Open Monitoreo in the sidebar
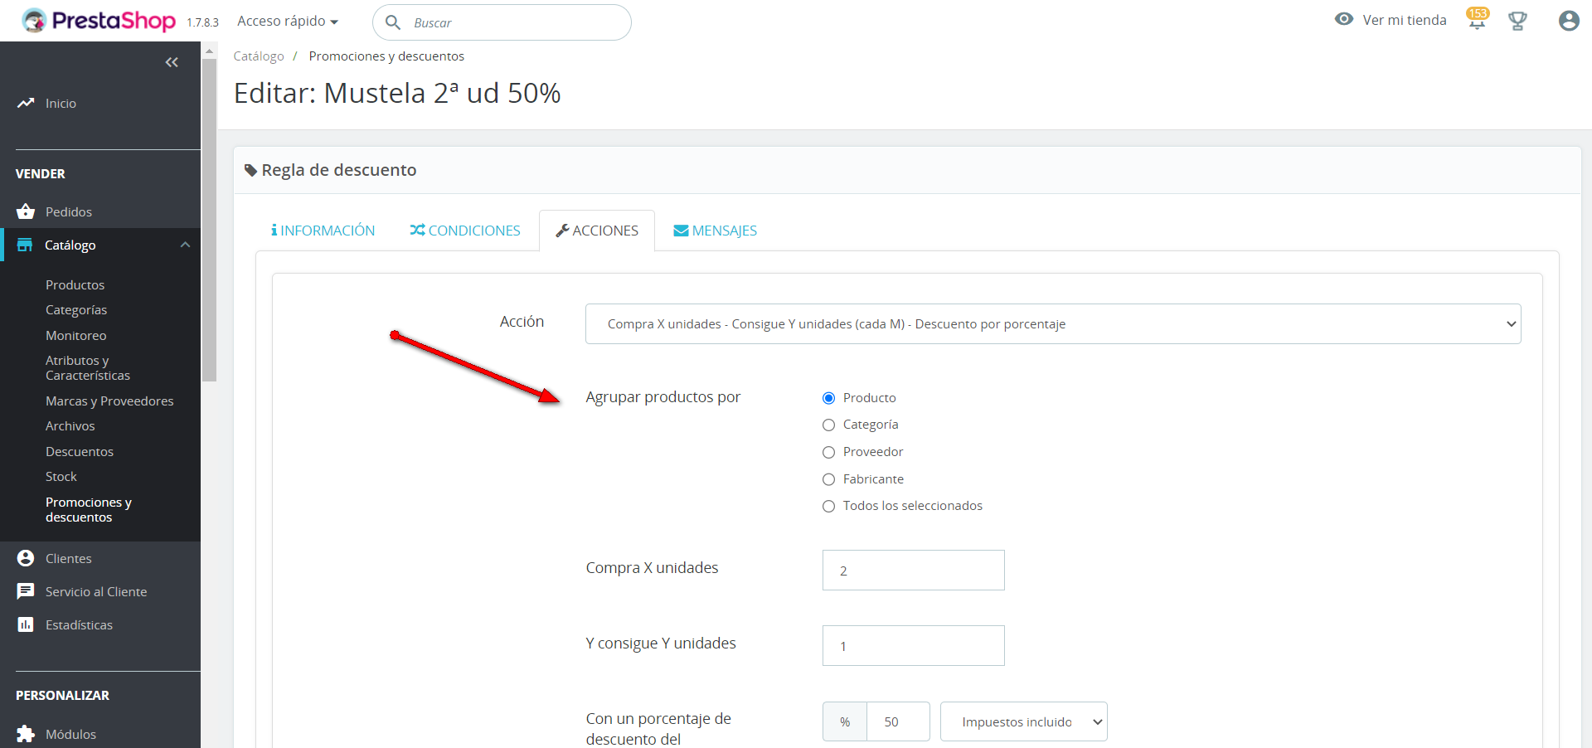 [76, 335]
